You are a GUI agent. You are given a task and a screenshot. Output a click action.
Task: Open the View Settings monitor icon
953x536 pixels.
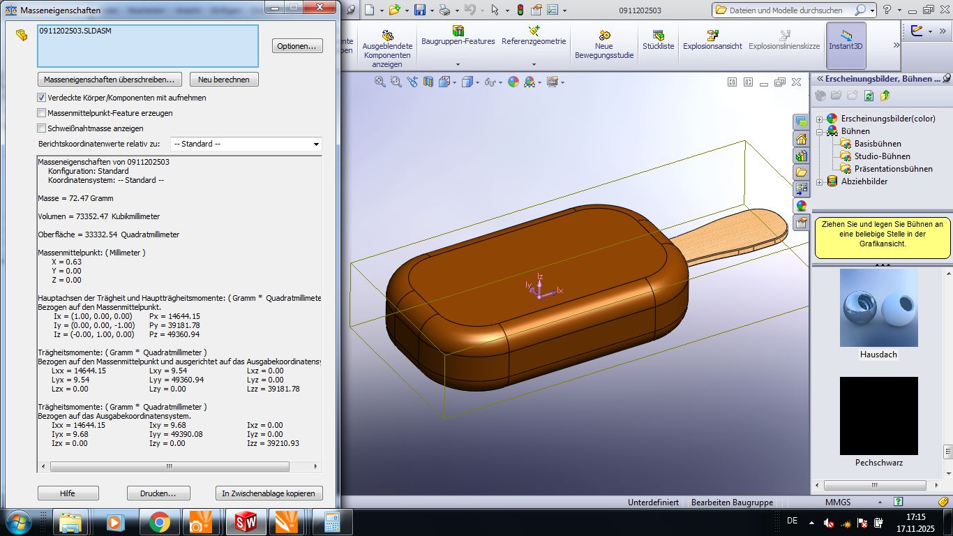[x=553, y=82]
